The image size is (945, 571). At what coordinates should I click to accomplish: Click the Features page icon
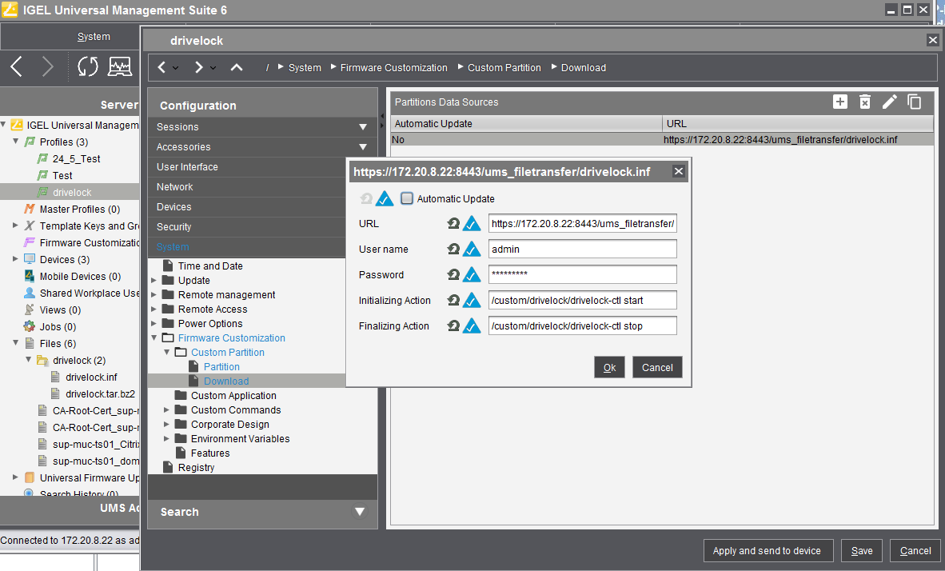pos(180,453)
